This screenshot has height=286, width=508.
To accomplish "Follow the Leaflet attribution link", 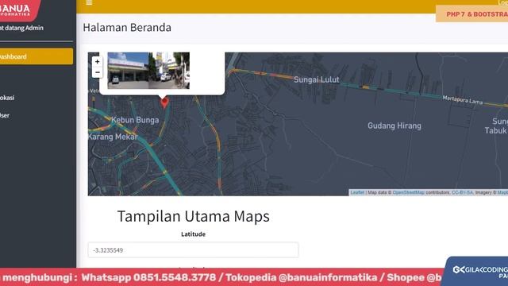I will point(357,192).
